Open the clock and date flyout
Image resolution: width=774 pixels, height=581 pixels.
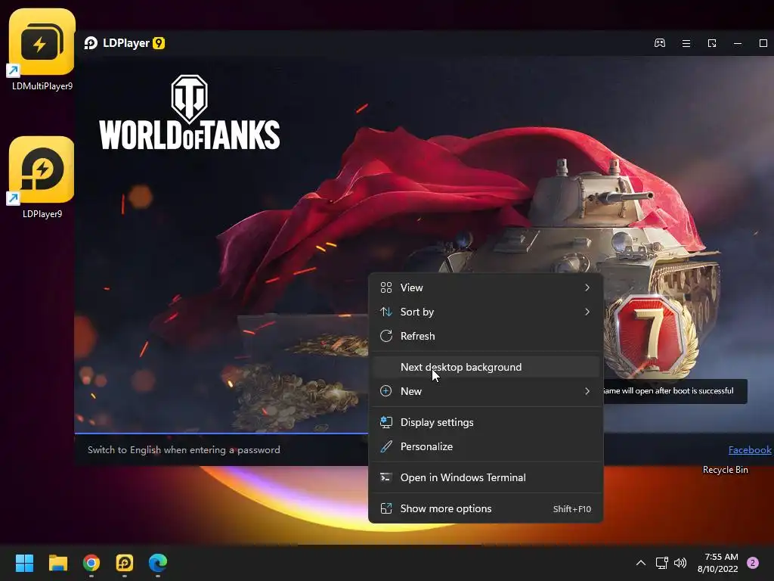click(718, 563)
